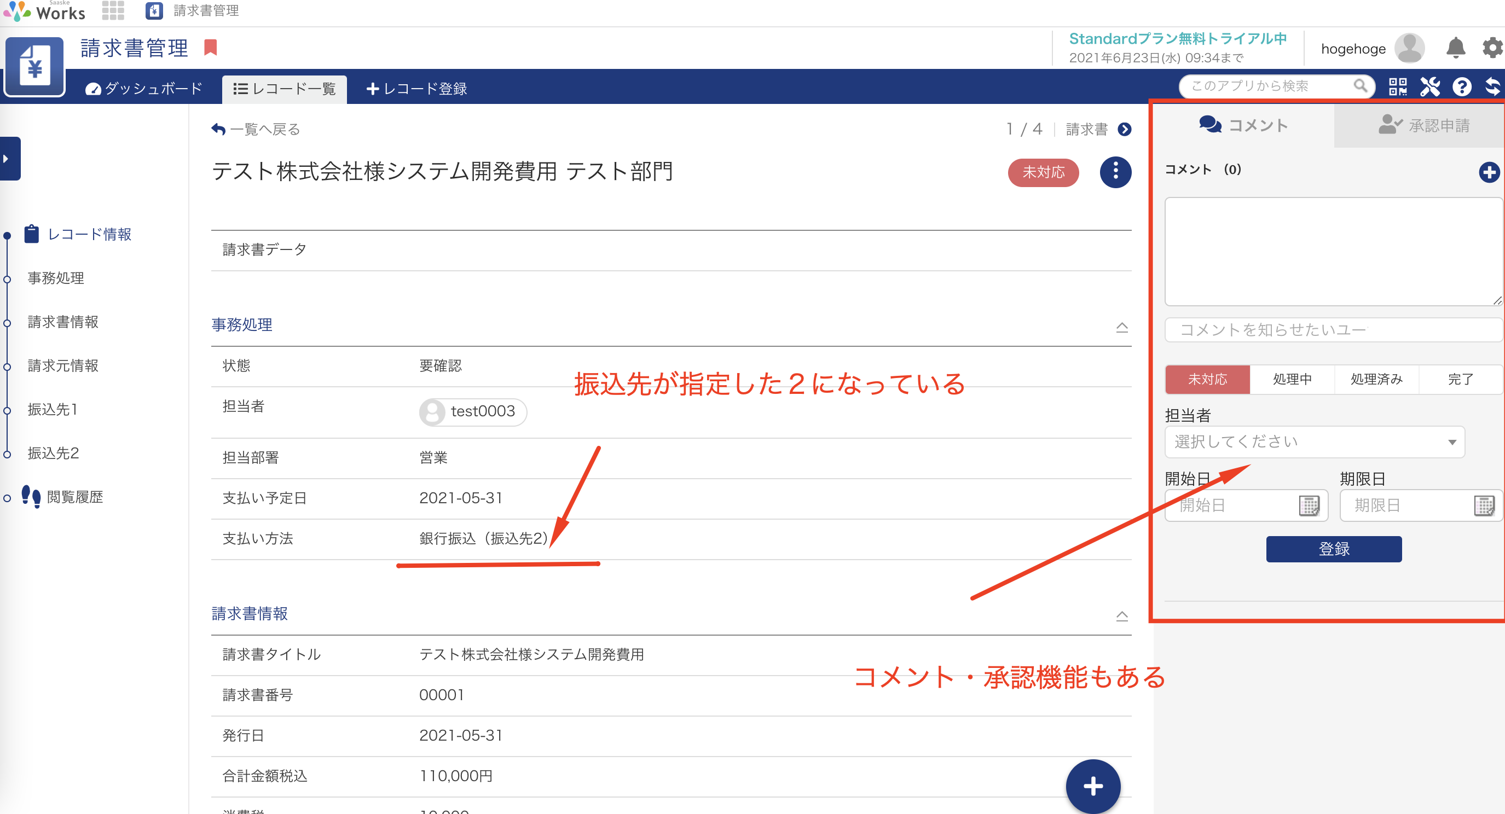Set status to 処理中
The height and width of the screenshot is (814, 1505).
pos(1292,379)
